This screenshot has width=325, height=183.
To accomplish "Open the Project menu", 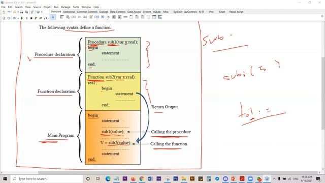I will coord(47,7).
